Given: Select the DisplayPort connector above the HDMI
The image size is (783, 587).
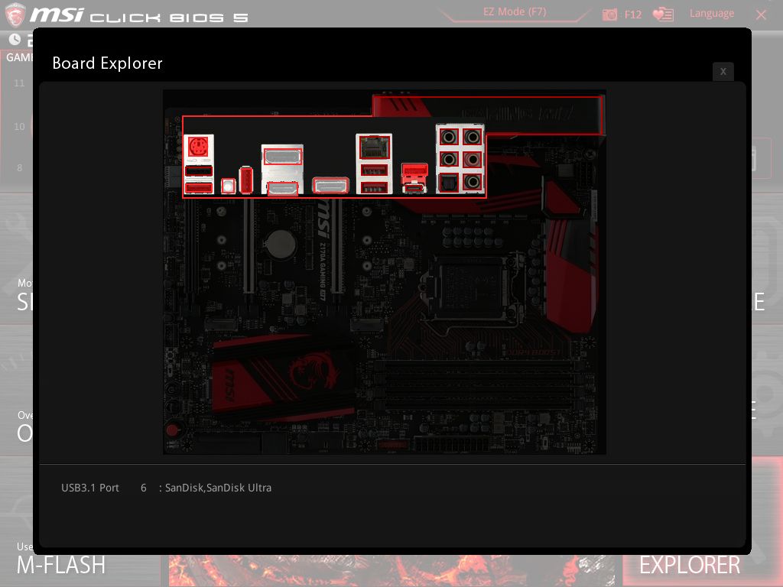Looking at the screenshot, I should [x=282, y=157].
